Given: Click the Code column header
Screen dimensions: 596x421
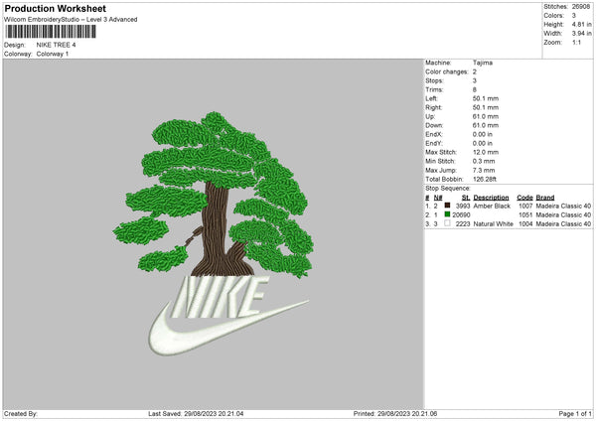Looking at the screenshot, I should 524,198.
